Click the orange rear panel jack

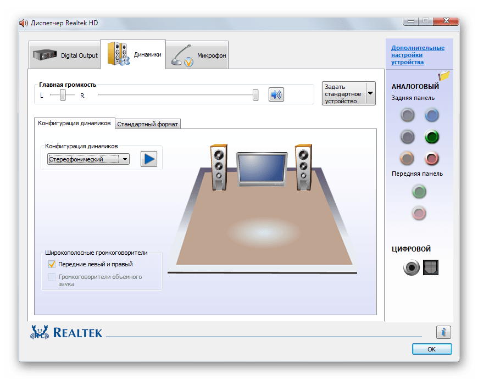point(407,159)
